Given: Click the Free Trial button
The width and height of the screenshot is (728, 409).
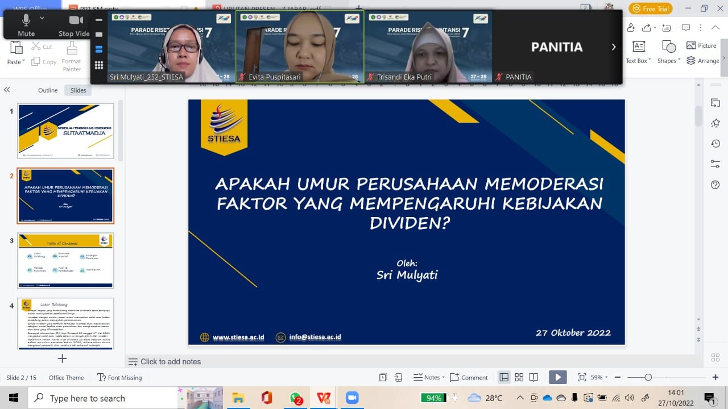Looking at the screenshot, I should coord(651,9).
